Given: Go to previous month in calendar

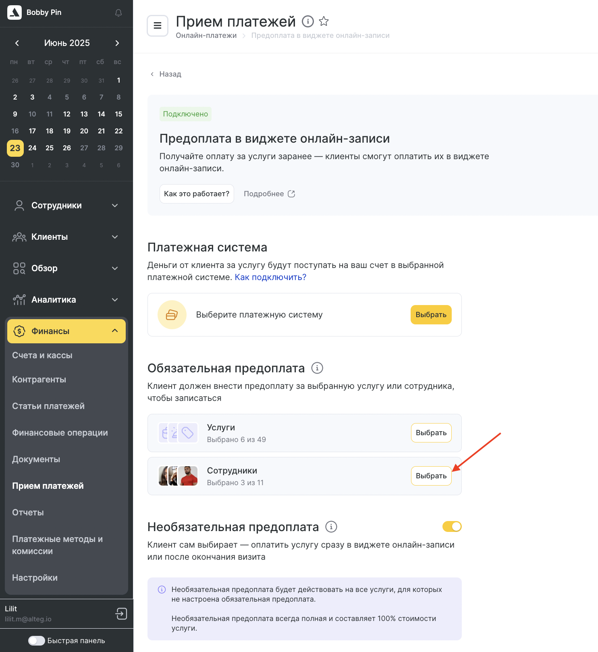Looking at the screenshot, I should (x=17, y=43).
